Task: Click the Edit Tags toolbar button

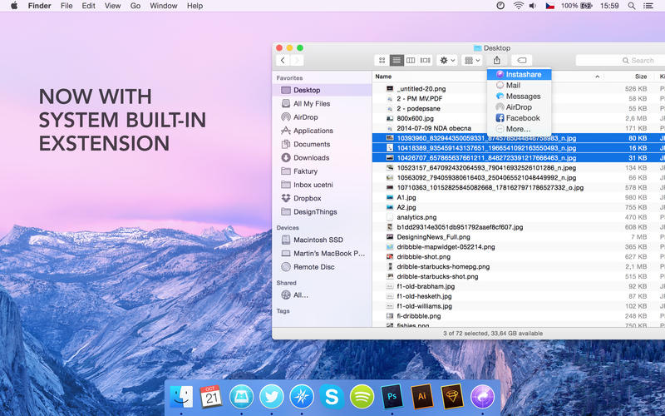Action: (x=522, y=61)
